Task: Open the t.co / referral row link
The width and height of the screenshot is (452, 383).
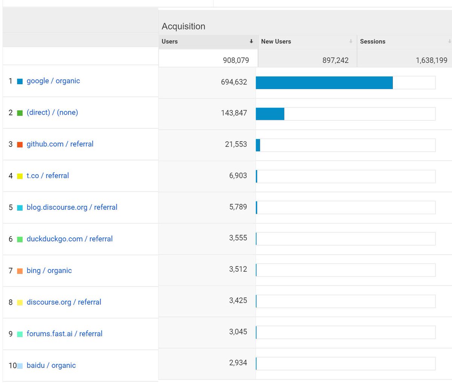Action: pyautogui.click(x=48, y=176)
